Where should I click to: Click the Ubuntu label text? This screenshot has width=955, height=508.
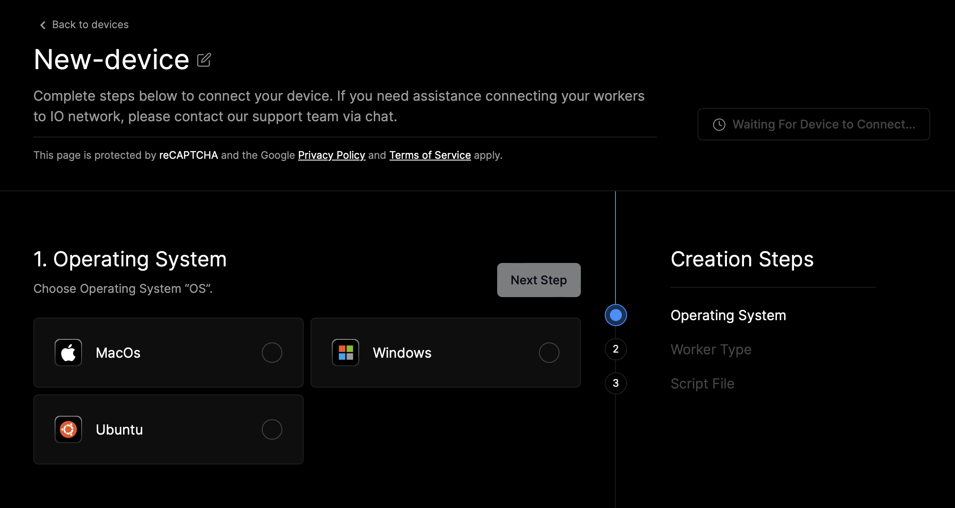click(120, 429)
